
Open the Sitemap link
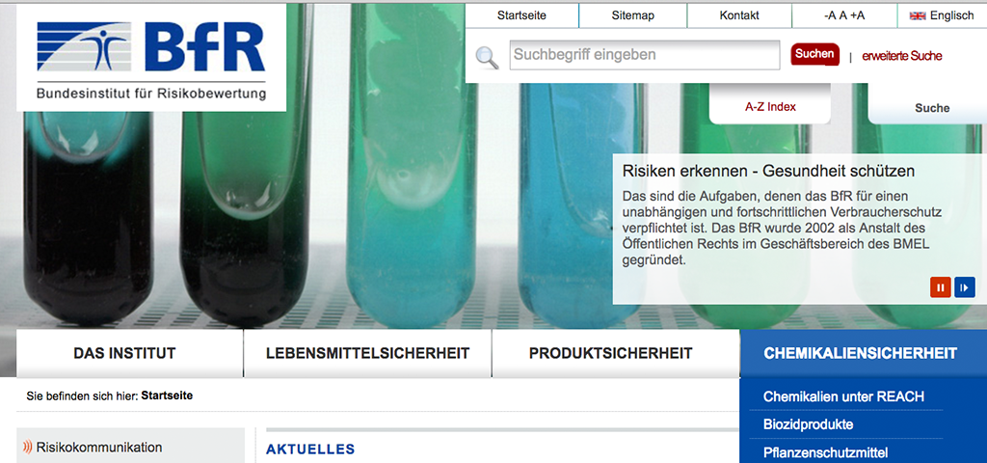[632, 15]
